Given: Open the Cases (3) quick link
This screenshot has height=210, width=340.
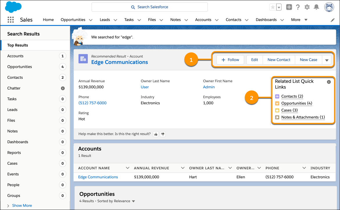Looking at the screenshot, I should point(289,110).
